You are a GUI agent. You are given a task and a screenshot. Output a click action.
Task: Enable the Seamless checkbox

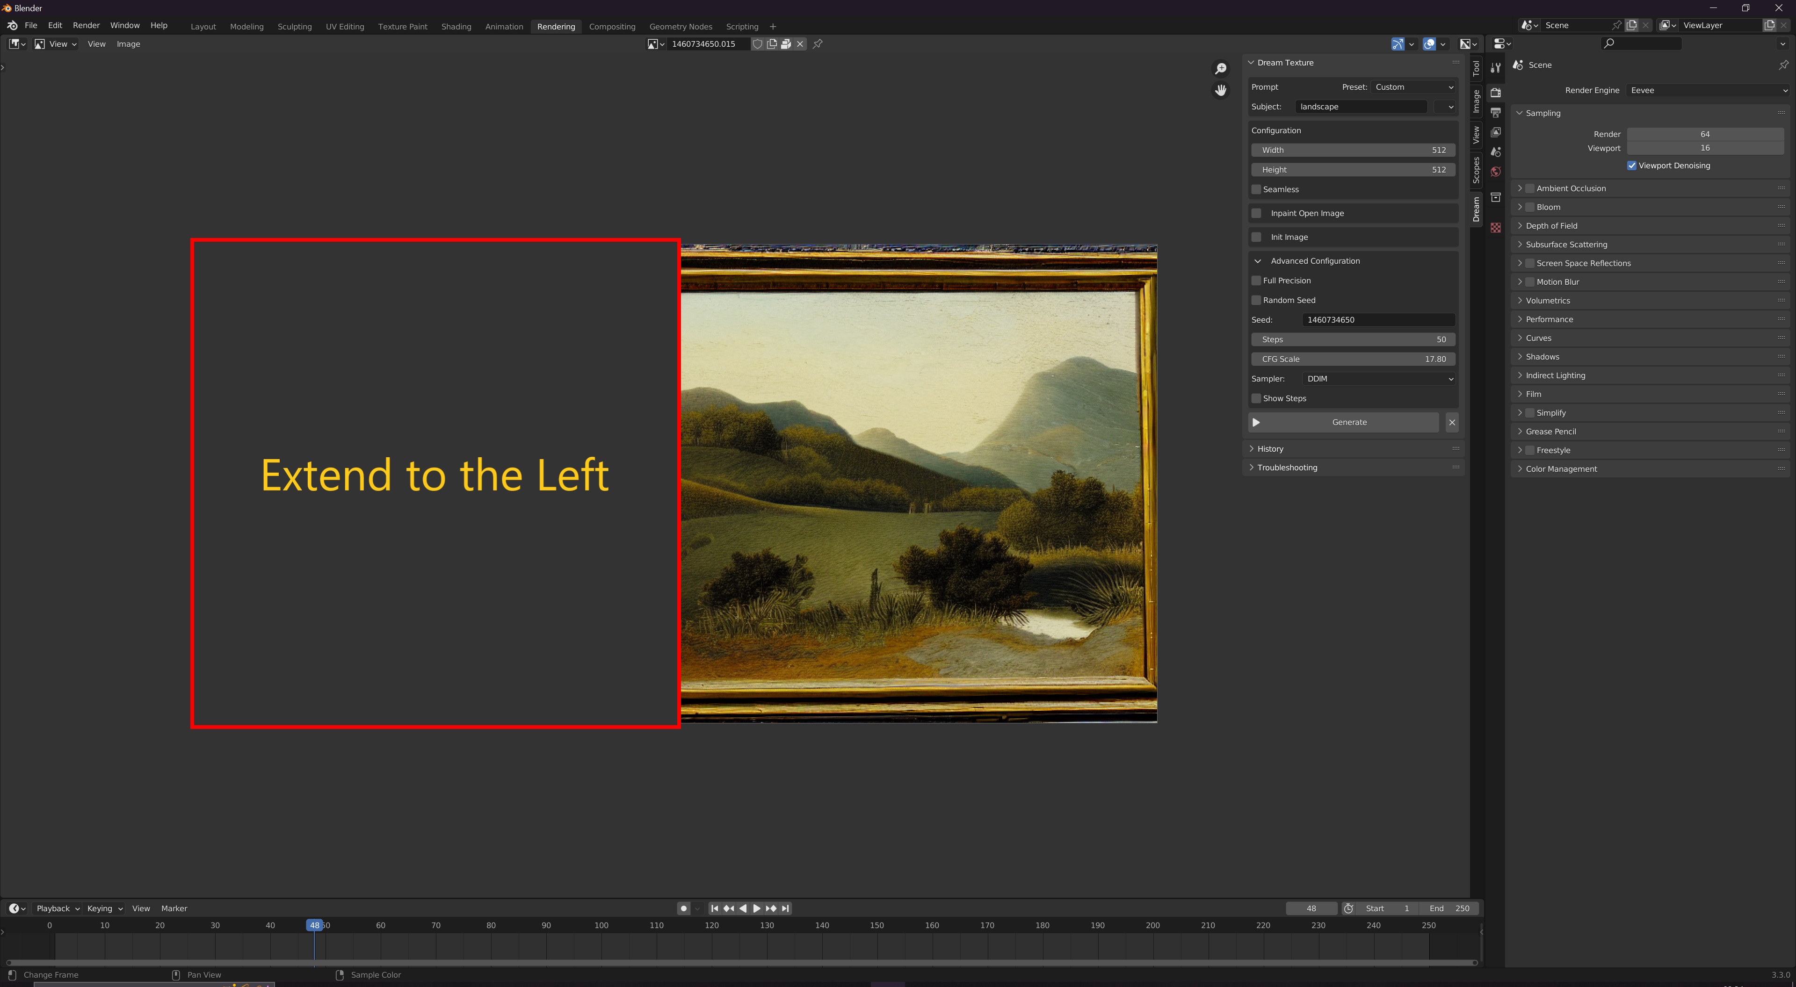[1256, 190]
